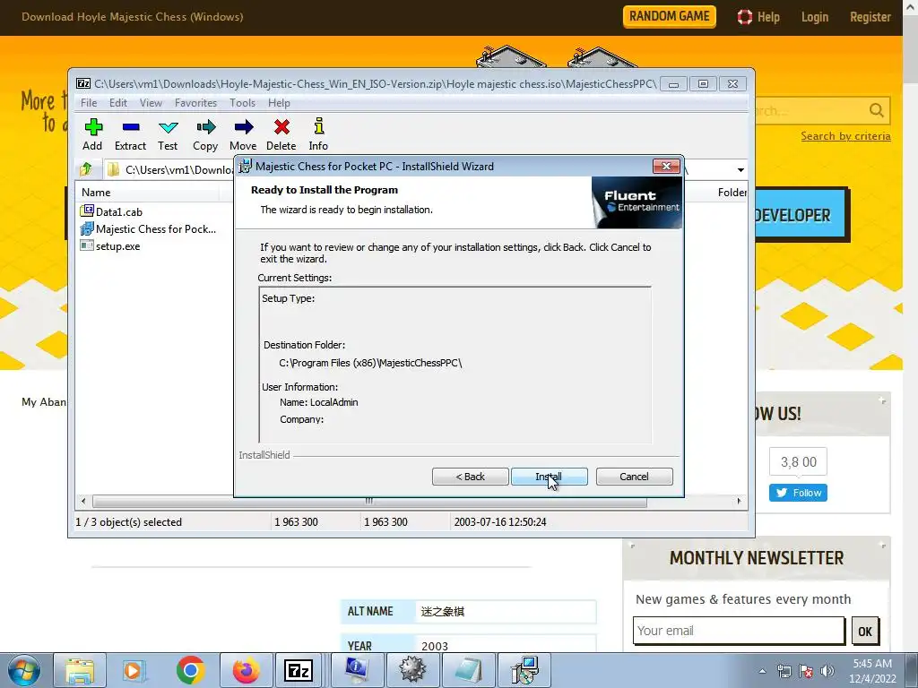Click the Register link on the website
918x688 pixels.
coord(870,17)
